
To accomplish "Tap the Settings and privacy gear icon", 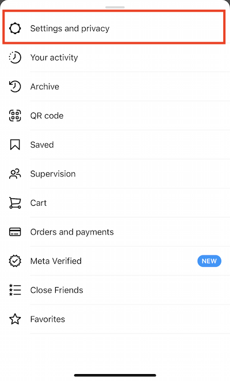I will [15, 28].
